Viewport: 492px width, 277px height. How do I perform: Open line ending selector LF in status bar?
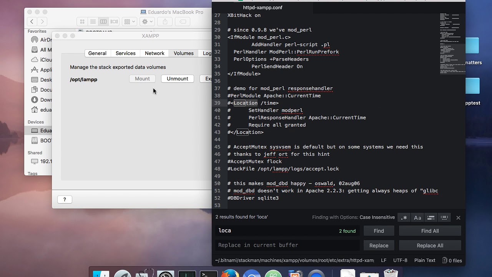384,260
